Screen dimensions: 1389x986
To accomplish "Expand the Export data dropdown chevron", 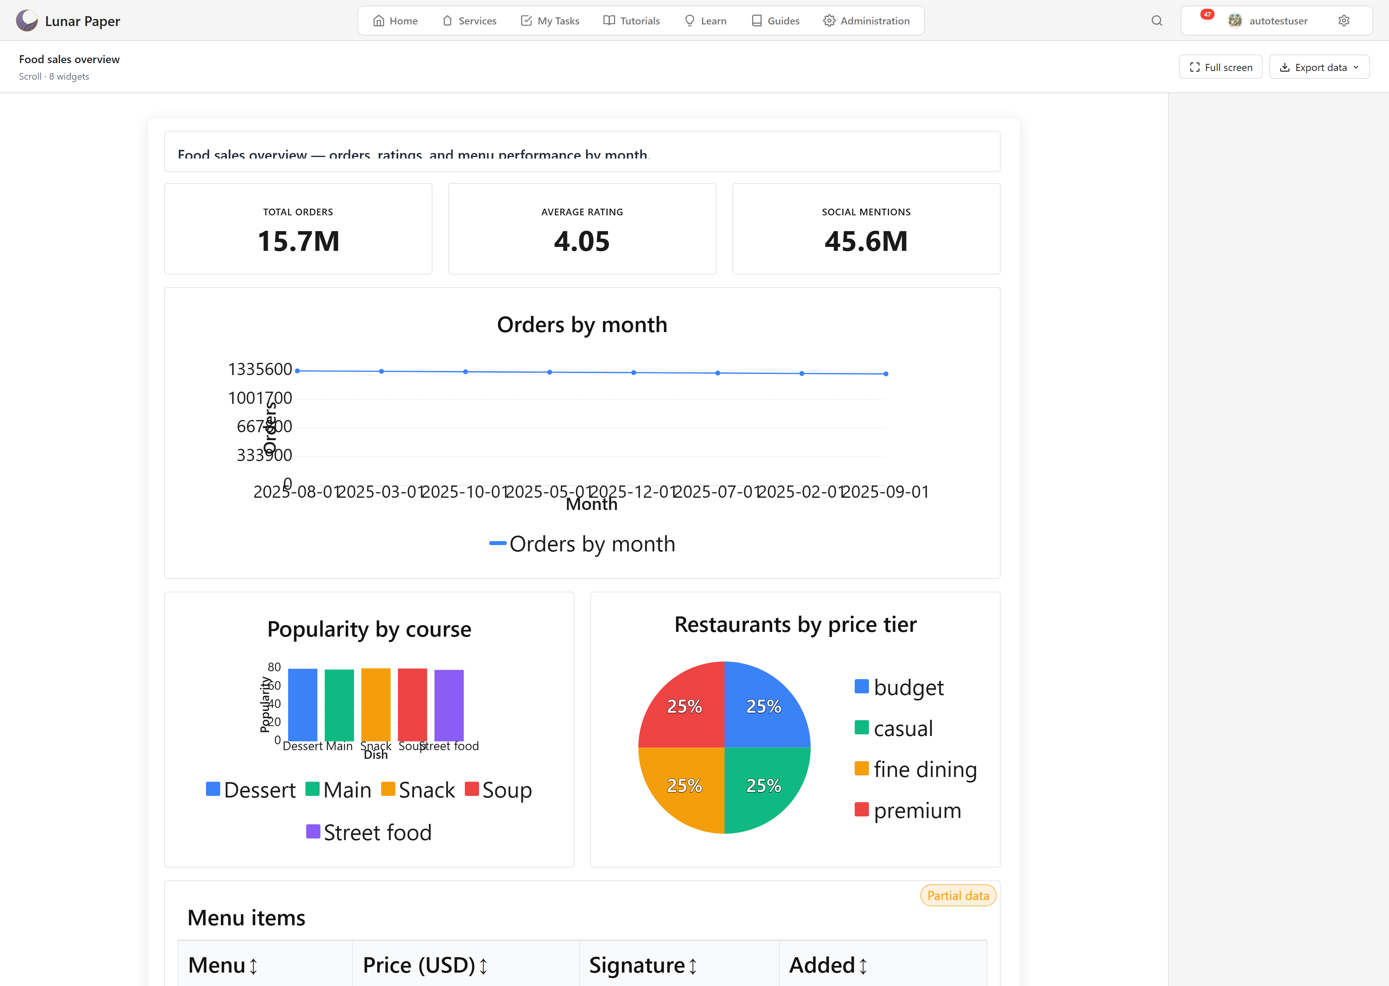I will (1356, 67).
